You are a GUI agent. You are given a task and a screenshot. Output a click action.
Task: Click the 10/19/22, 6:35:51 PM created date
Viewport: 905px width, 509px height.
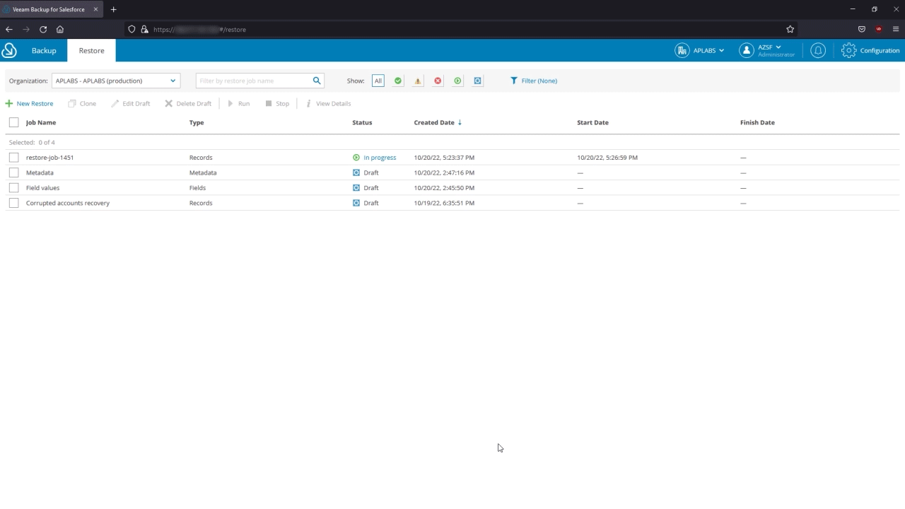pos(444,203)
